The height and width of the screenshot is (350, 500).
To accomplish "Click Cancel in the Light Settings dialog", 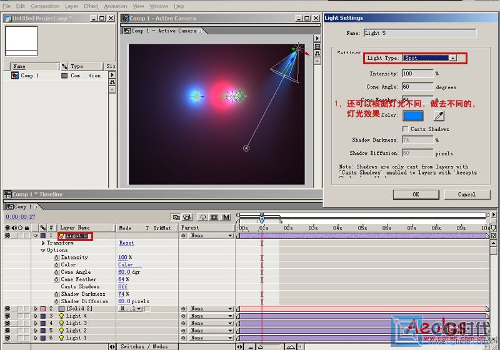I will click(467, 195).
